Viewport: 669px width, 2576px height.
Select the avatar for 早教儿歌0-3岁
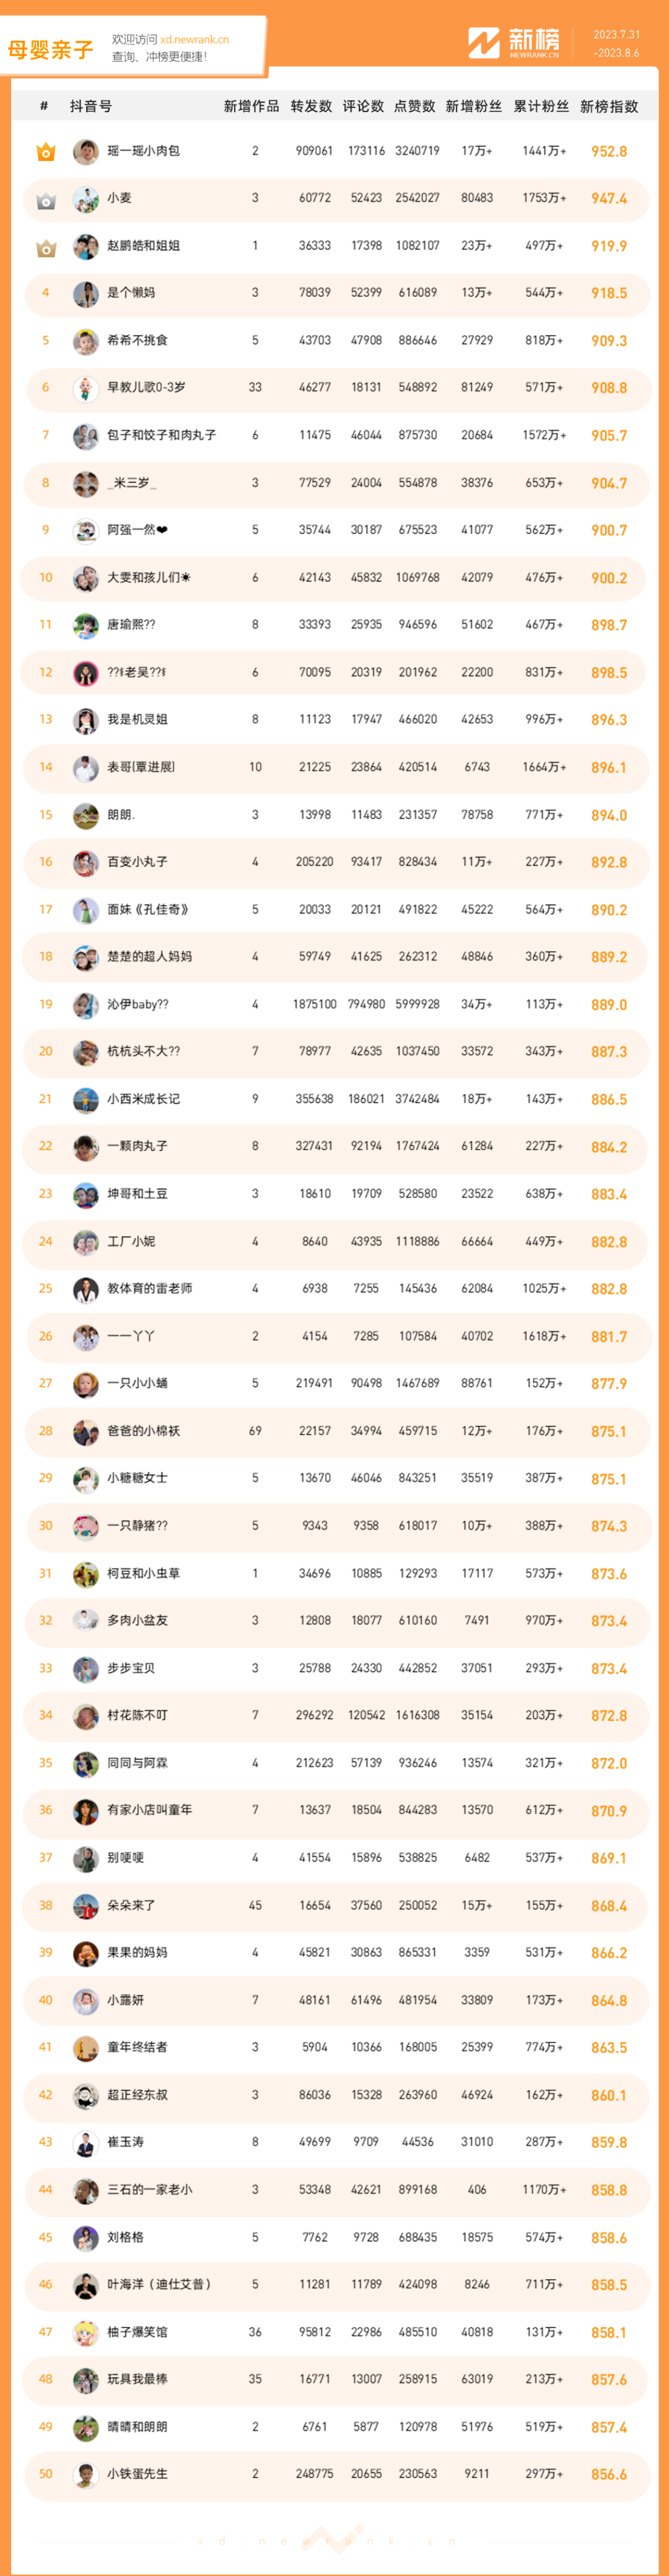86,388
